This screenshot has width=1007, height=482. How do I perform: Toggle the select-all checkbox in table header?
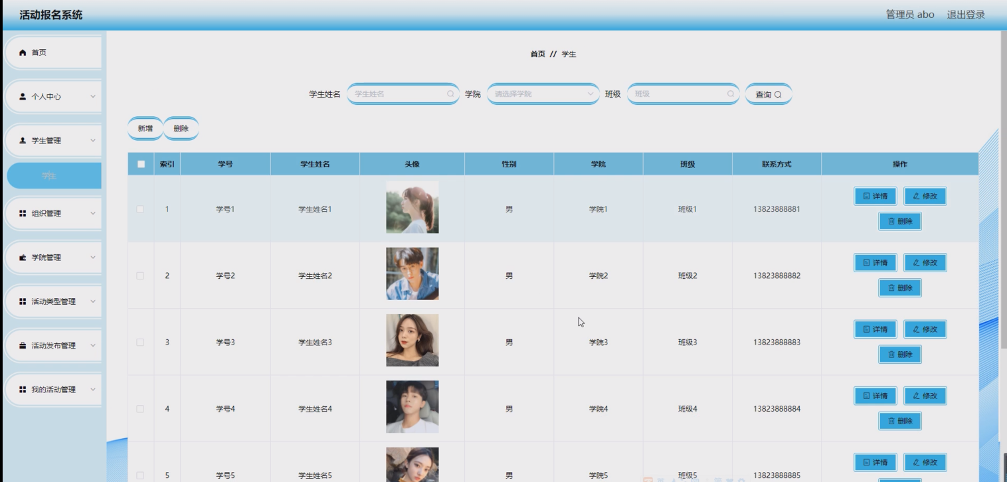[x=141, y=164]
